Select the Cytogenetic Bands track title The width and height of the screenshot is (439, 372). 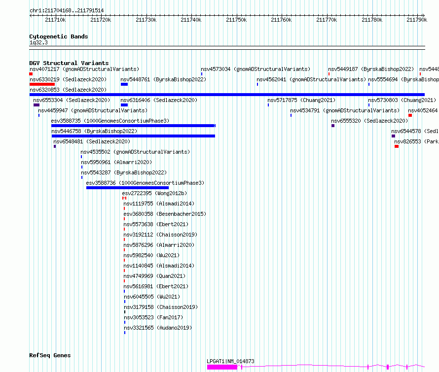point(59,36)
